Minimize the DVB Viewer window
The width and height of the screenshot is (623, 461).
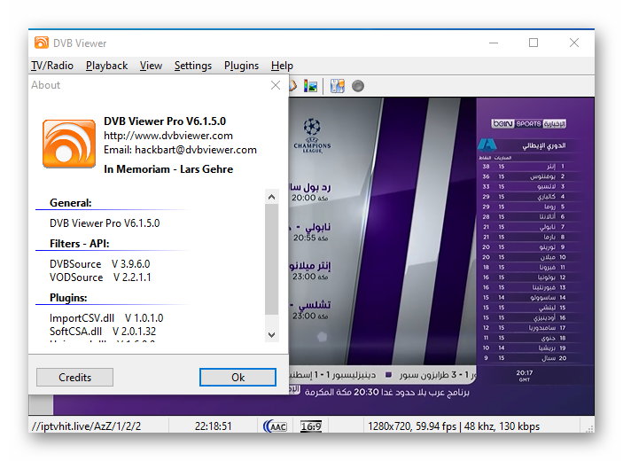pos(494,43)
